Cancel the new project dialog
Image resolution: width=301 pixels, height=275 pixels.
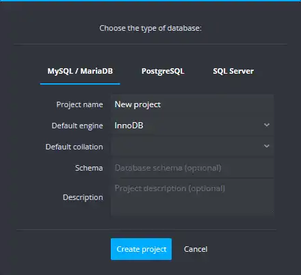(x=196, y=249)
